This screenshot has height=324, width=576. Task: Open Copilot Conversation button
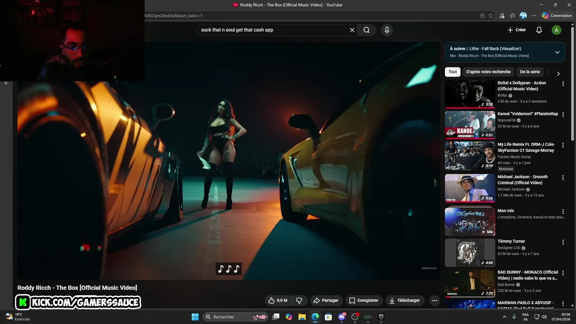(557, 15)
